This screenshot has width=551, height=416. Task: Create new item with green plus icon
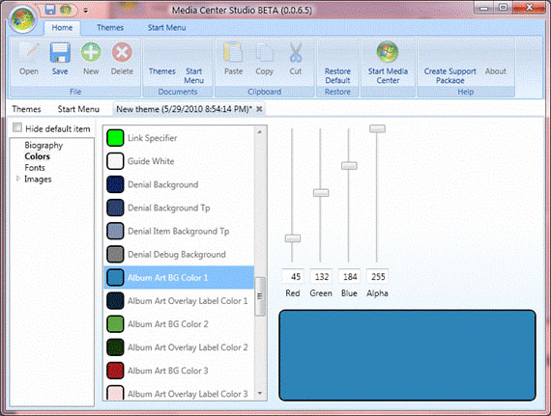point(91,52)
